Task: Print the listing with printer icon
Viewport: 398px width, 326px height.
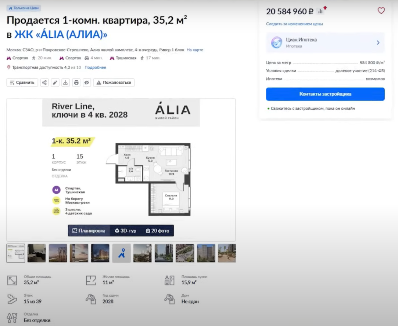Action: 76,83
